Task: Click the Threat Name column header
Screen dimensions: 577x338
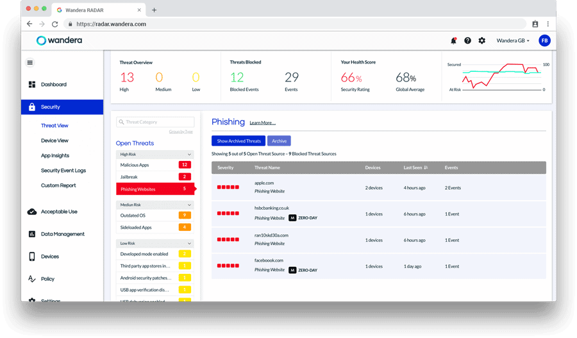Action: pos(267,167)
